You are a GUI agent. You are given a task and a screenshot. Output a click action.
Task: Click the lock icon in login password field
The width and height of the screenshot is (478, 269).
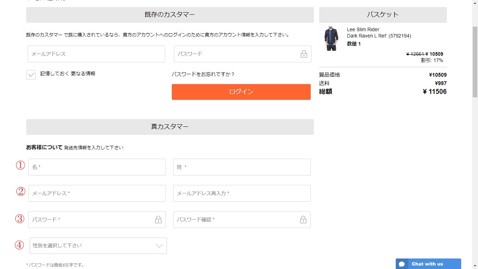point(304,54)
